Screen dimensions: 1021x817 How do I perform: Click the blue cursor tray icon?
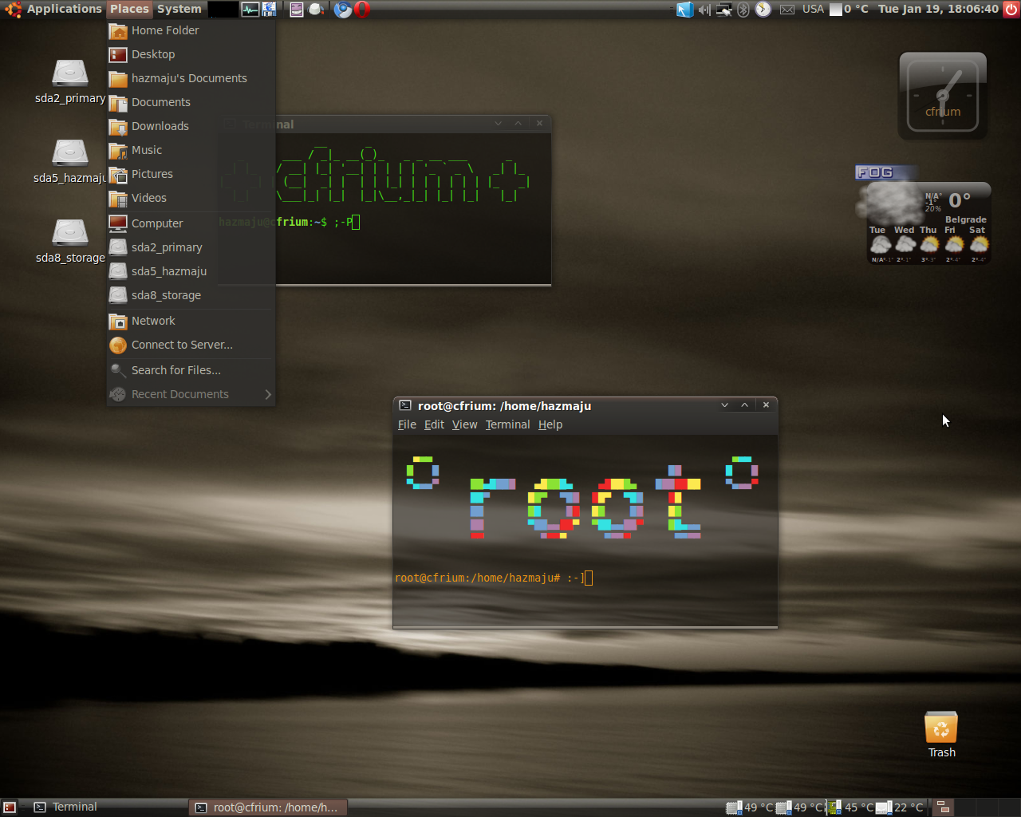click(684, 10)
